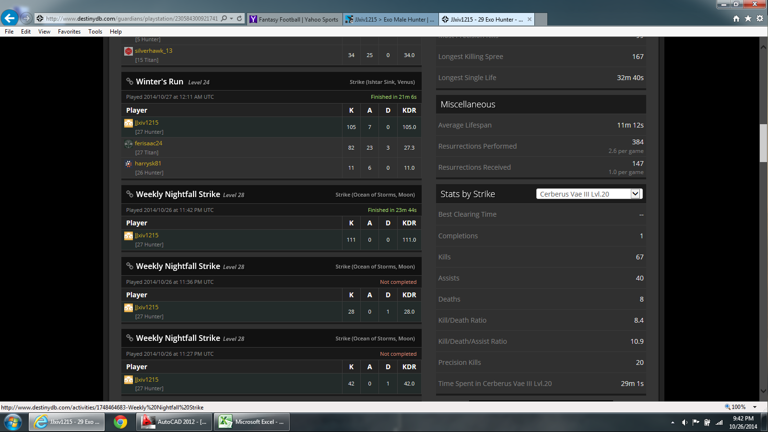
Task: Open the browser Tools gear icon
Action: 760,19
